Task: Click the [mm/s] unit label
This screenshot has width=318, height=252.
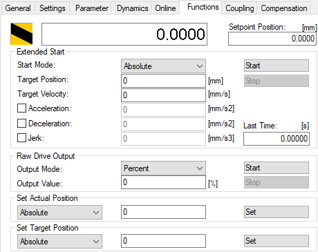Action: (219, 94)
